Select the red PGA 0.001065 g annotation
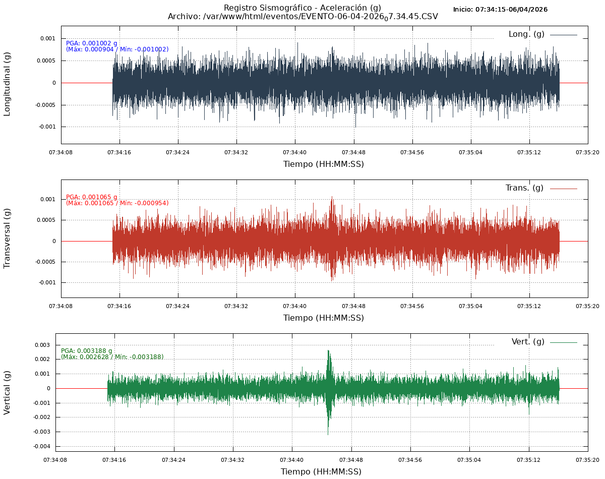This screenshot has height=479, width=605. point(91,197)
